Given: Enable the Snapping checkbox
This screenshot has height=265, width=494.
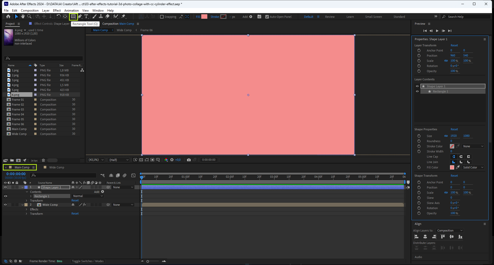Looking at the screenshot, I should coord(162,17).
